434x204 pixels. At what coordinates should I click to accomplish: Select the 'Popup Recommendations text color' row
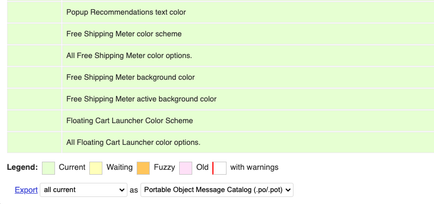[x=248, y=12]
